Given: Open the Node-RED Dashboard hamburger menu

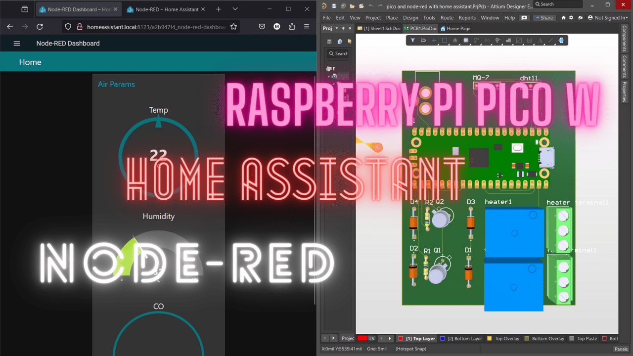Looking at the screenshot, I should pyautogui.click(x=16, y=43).
